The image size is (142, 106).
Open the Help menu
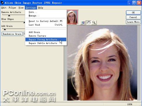point(41,8)
